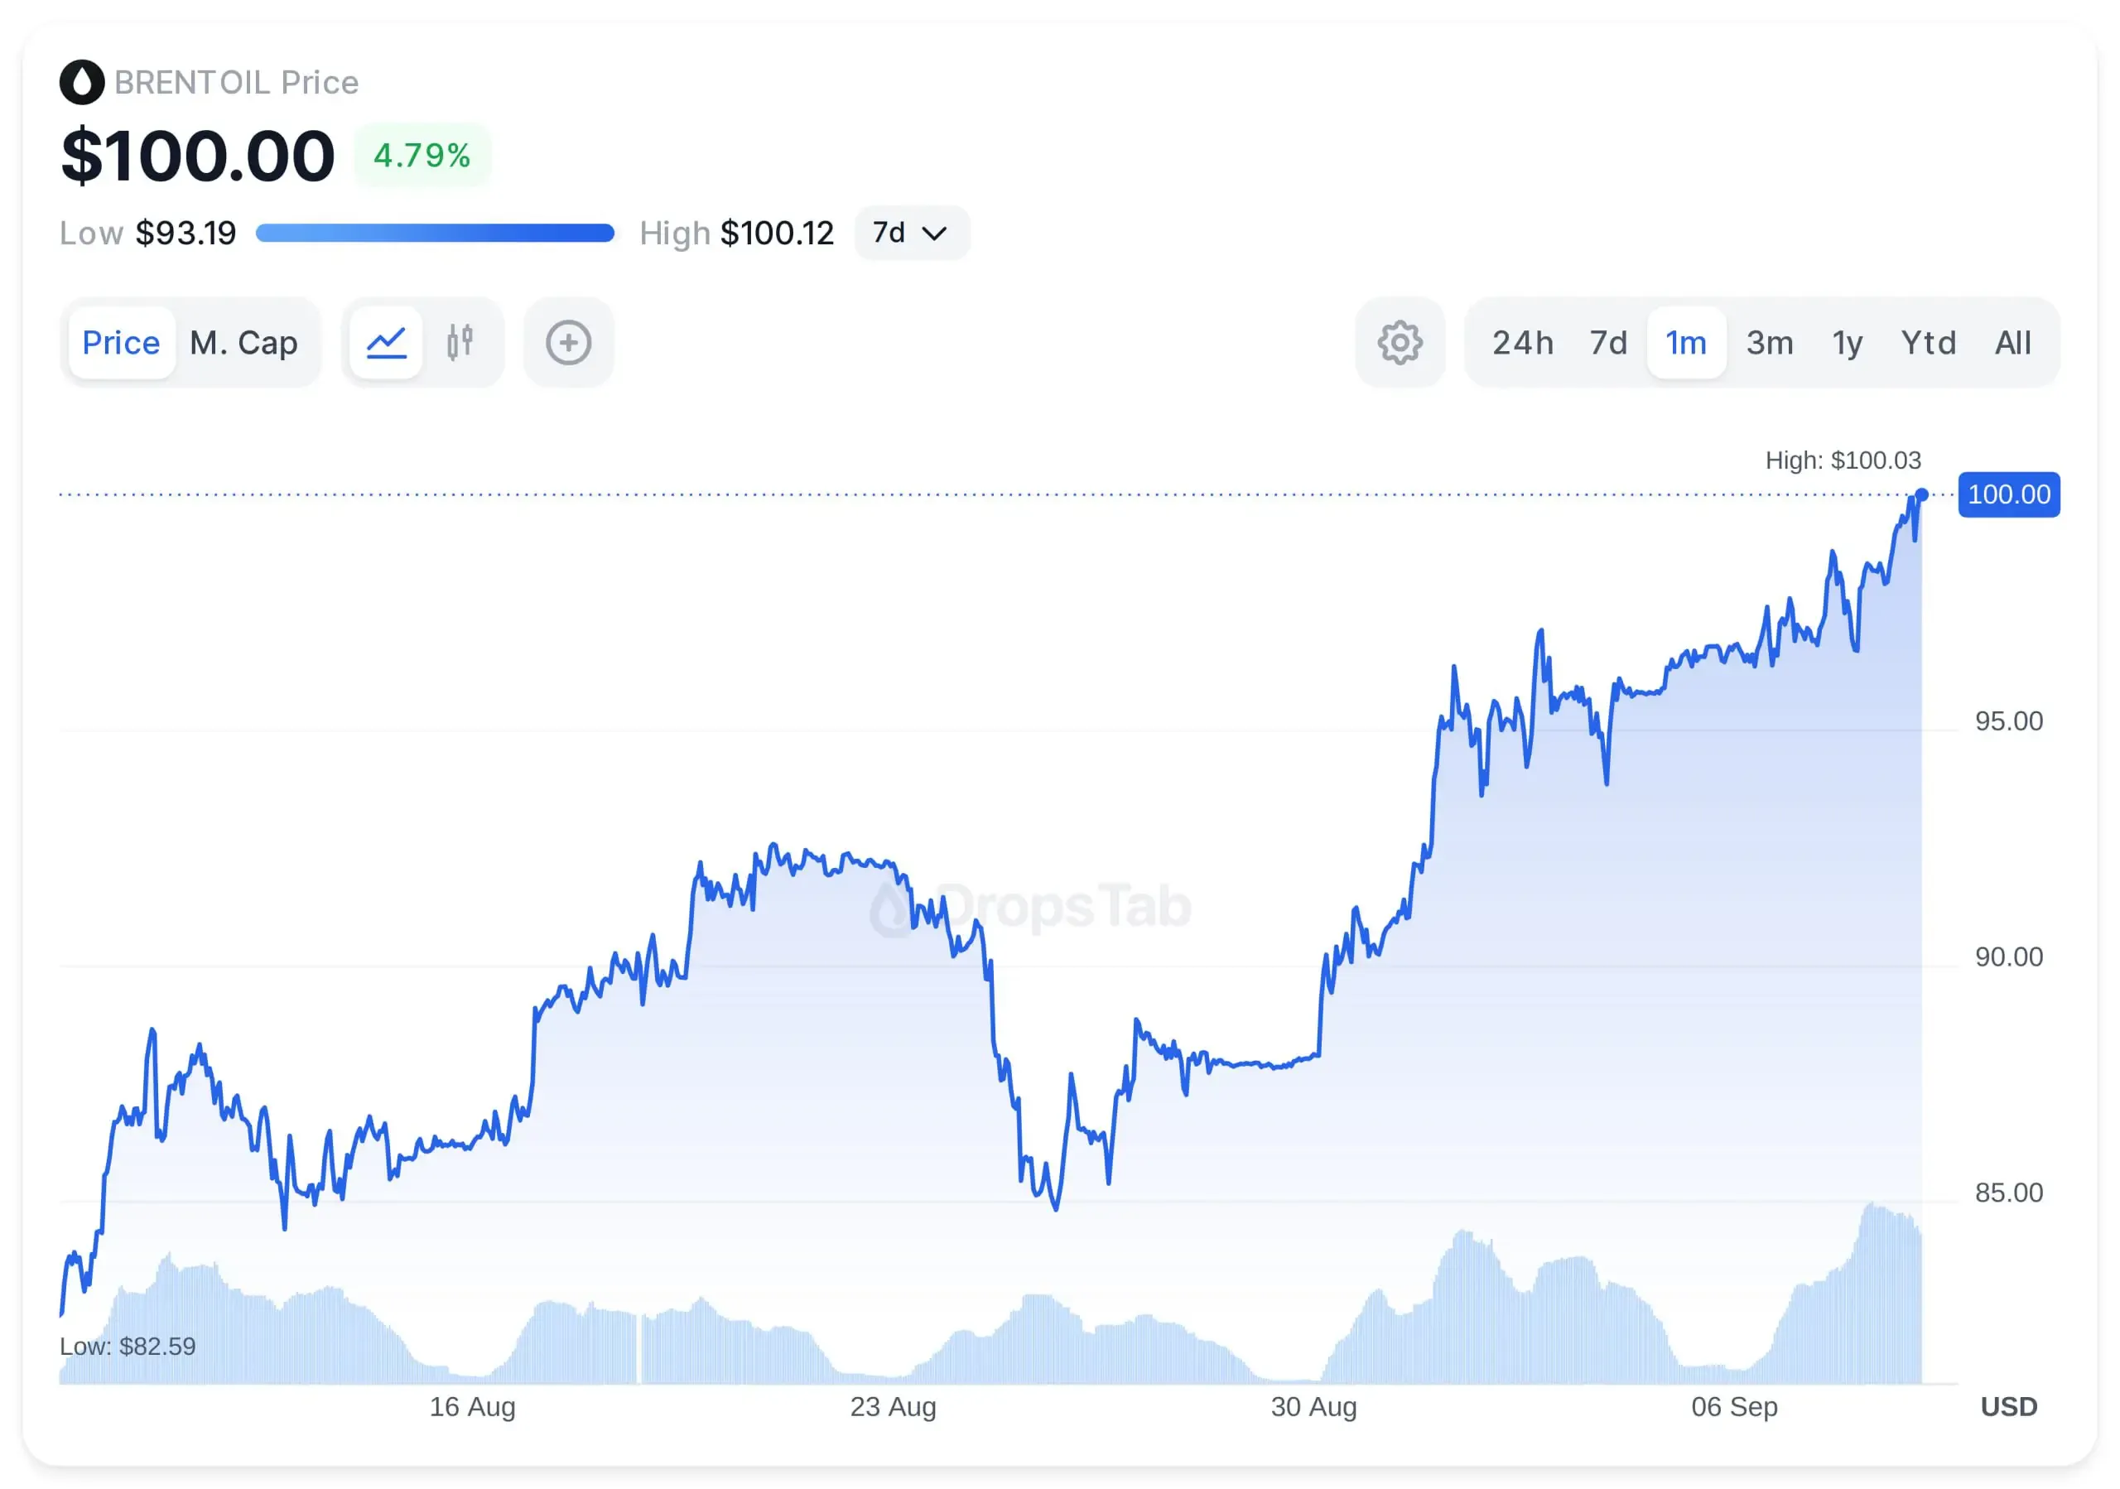Toggle chart to Price mode

[x=121, y=343]
